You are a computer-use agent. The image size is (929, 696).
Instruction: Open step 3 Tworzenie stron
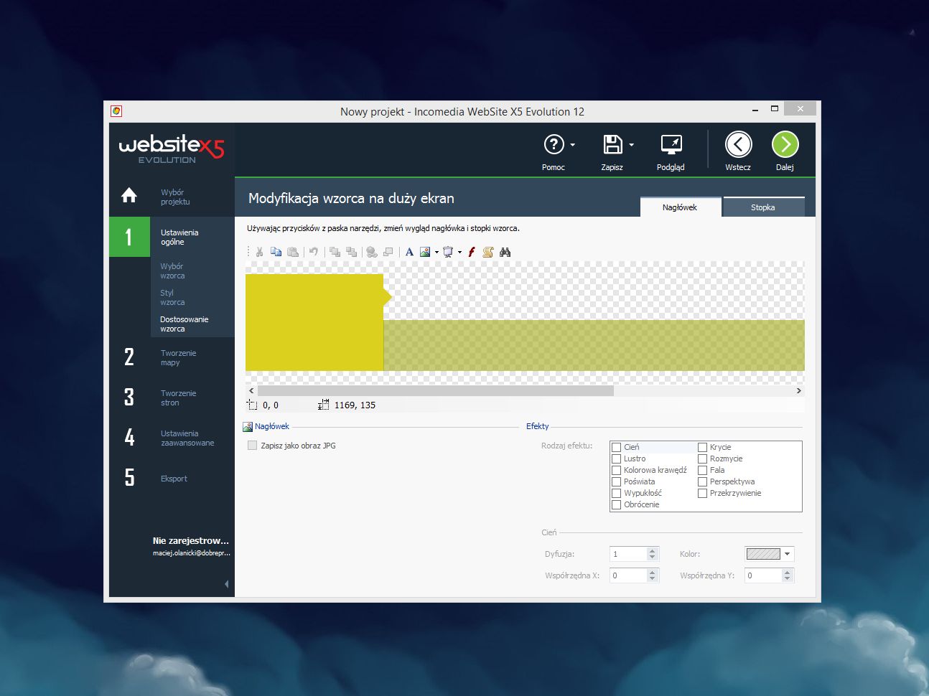pyautogui.click(x=172, y=398)
